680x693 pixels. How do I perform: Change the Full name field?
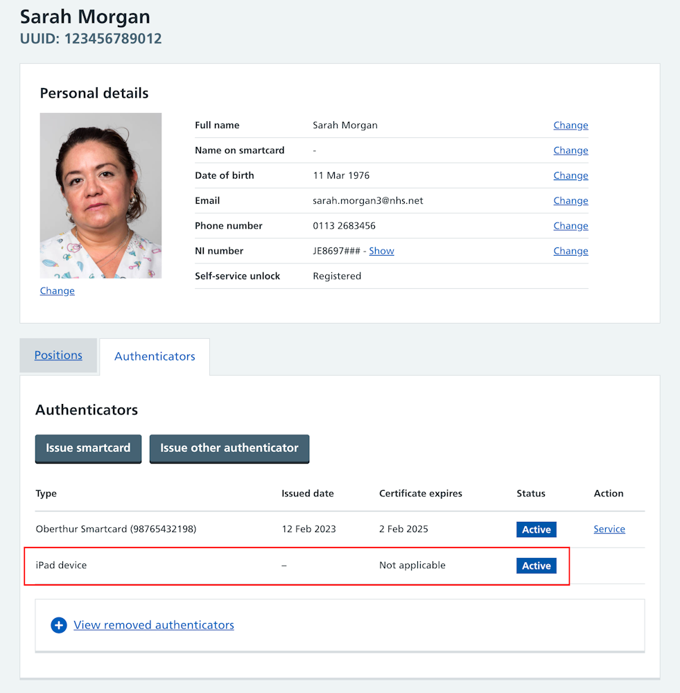click(x=570, y=125)
